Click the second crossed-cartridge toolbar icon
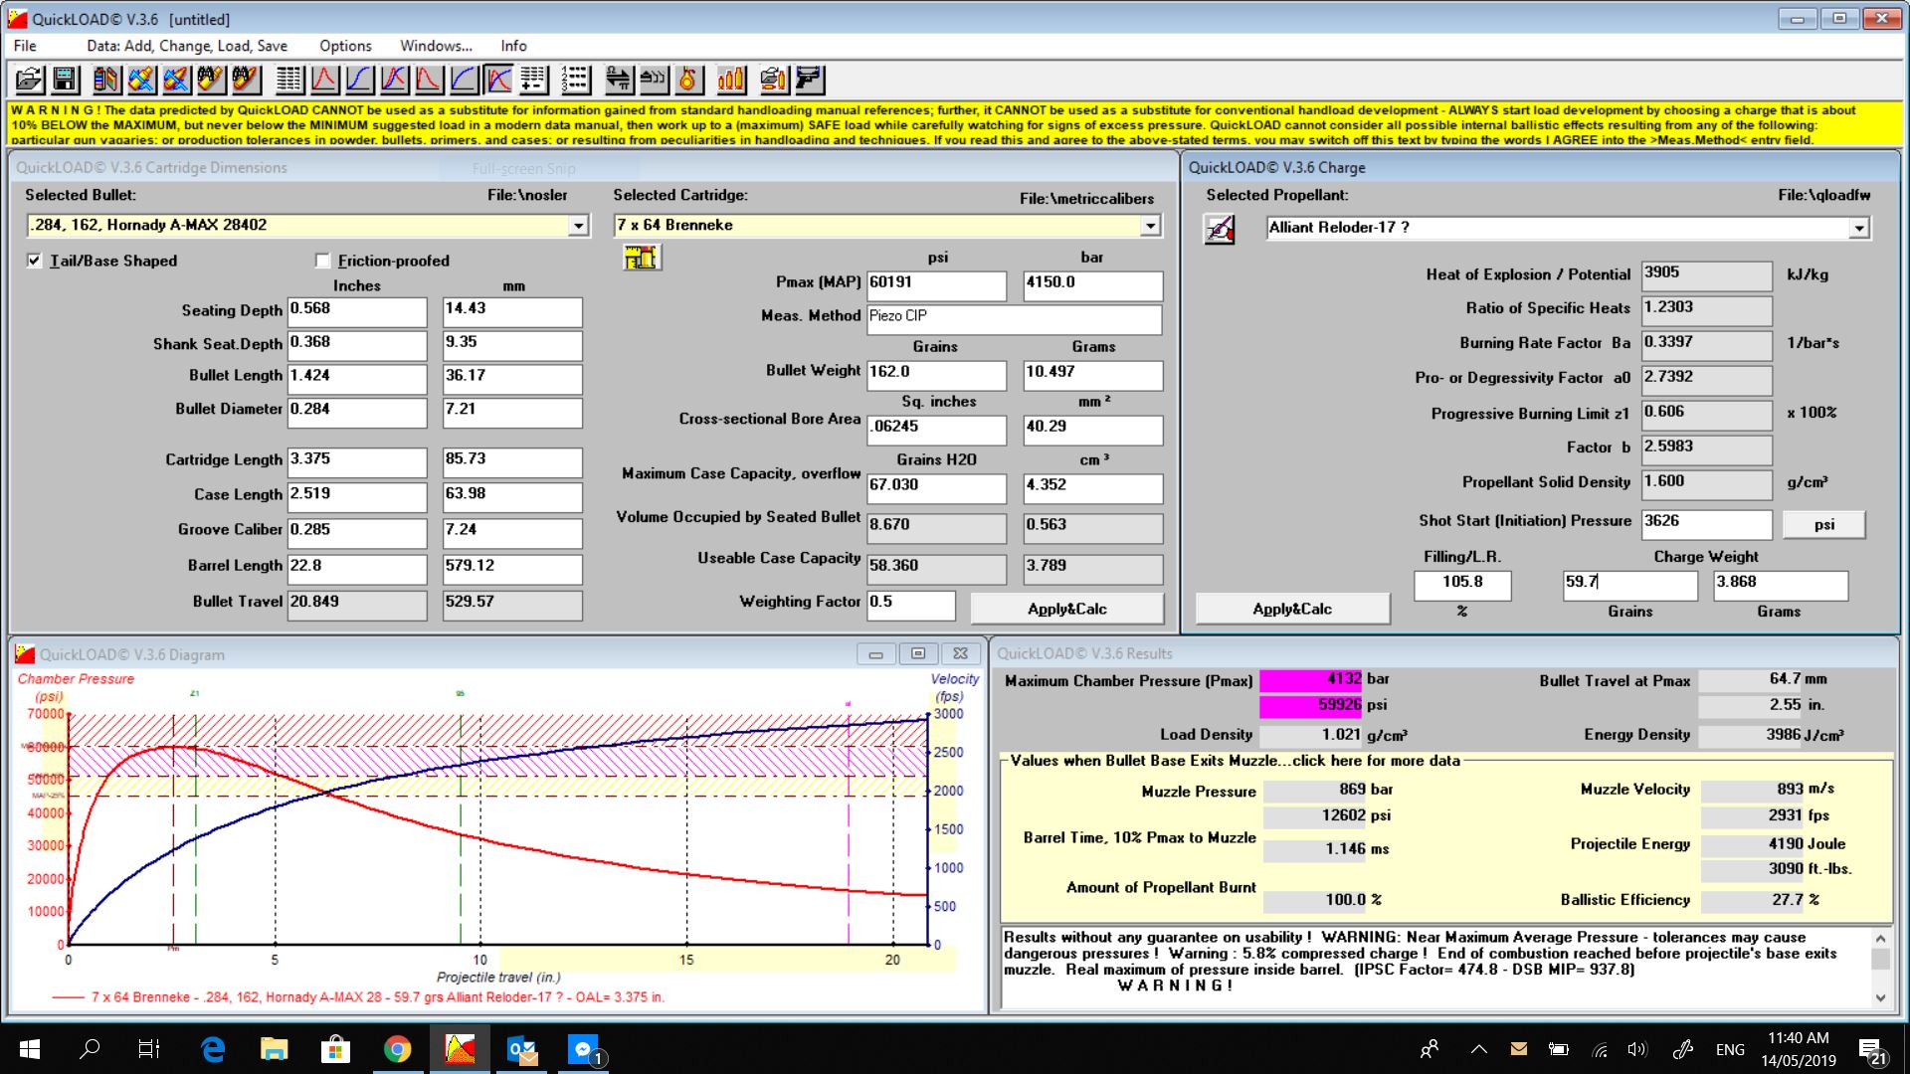Viewport: 1910px width, 1074px height. coord(176,79)
